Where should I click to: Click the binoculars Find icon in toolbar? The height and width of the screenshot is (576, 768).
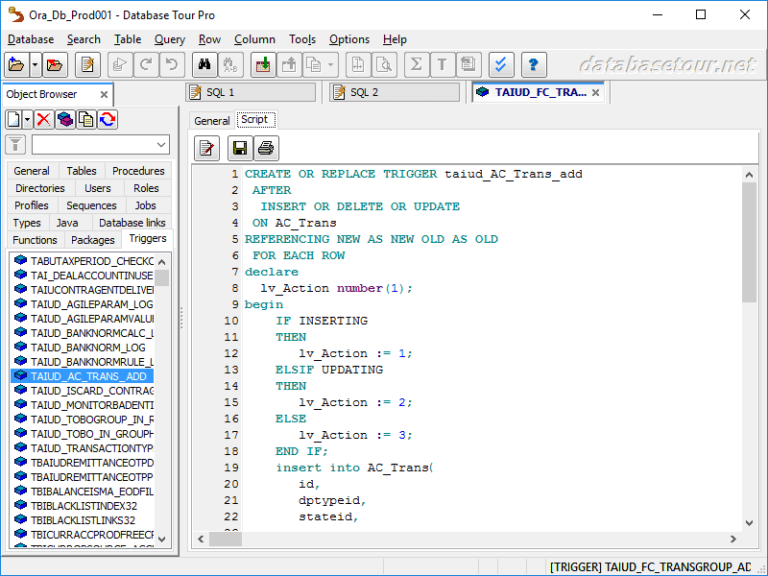coord(204,65)
